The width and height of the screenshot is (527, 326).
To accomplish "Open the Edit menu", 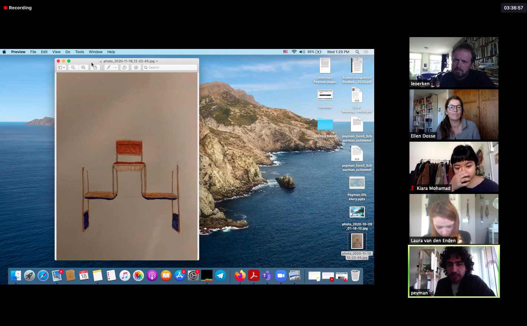I will click(44, 52).
